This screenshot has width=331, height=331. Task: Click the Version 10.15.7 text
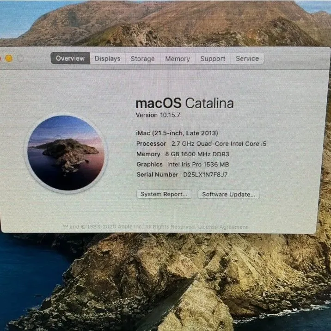(x=158, y=115)
